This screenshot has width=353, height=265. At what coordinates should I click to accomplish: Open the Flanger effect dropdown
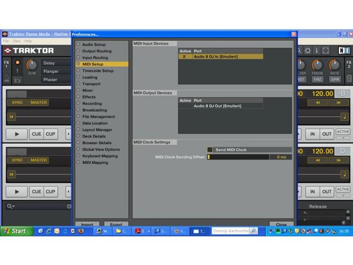[x=56, y=72]
